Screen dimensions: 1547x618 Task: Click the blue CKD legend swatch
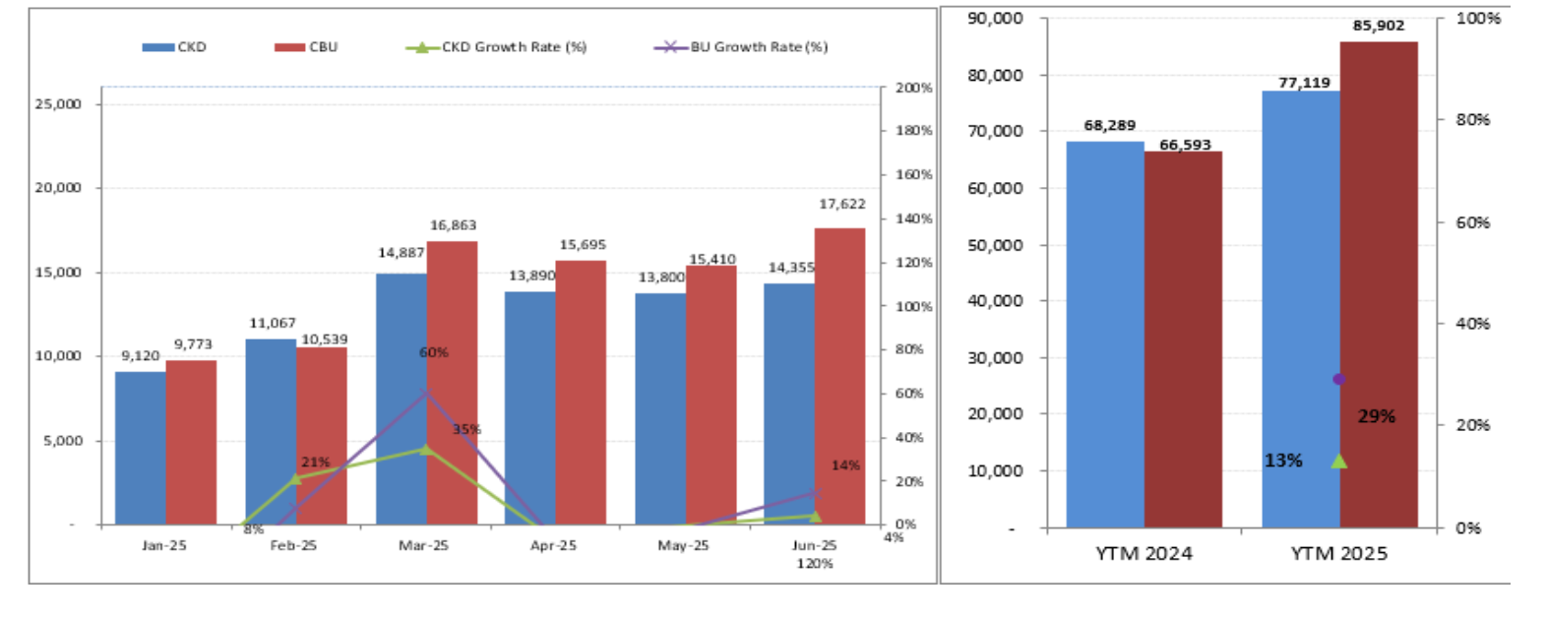(x=158, y=47)
